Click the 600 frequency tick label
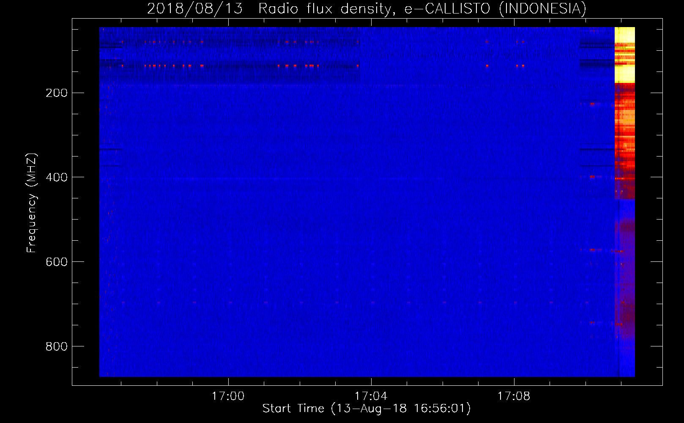This screenshot has height=423, width=684. pos(57,262)
